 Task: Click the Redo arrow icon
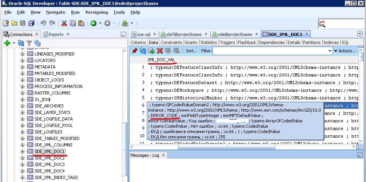tap(52, 23)
